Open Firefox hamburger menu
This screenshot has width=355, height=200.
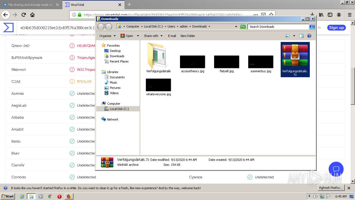tap(349, 15)
